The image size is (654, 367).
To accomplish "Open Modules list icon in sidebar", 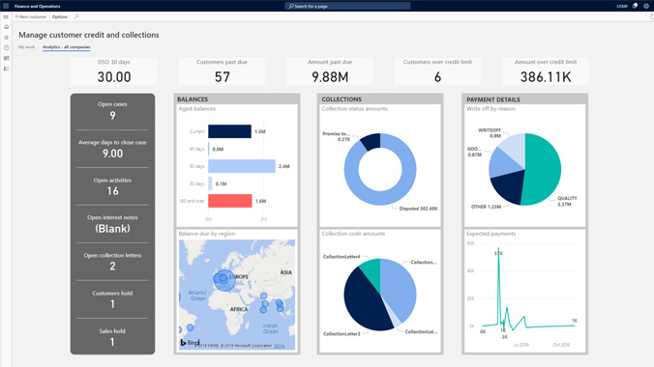I will pyautogui.click(x=6, y=69).
